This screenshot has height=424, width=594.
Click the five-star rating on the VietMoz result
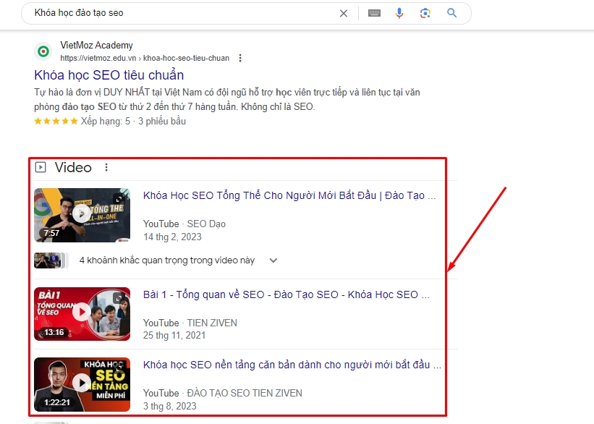pyautogui.click(x=56, y=122)
